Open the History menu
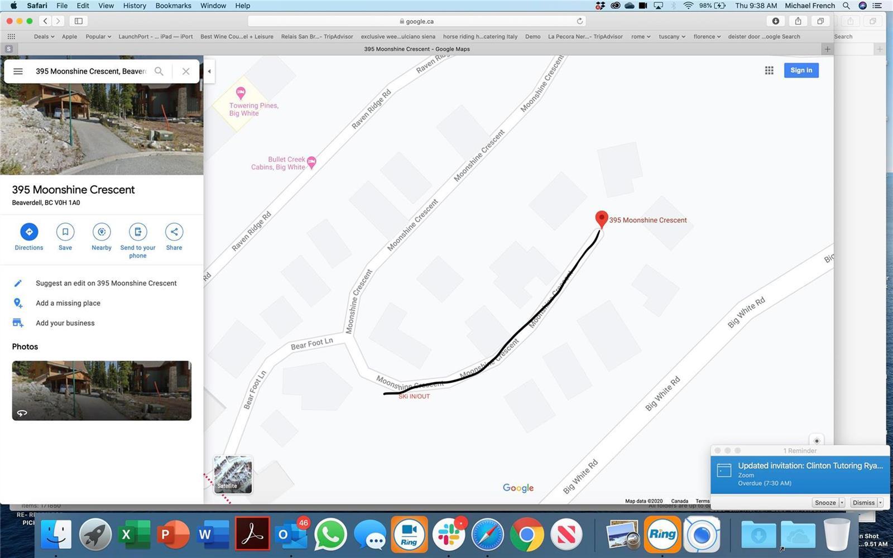 click(x=134, y=6)
